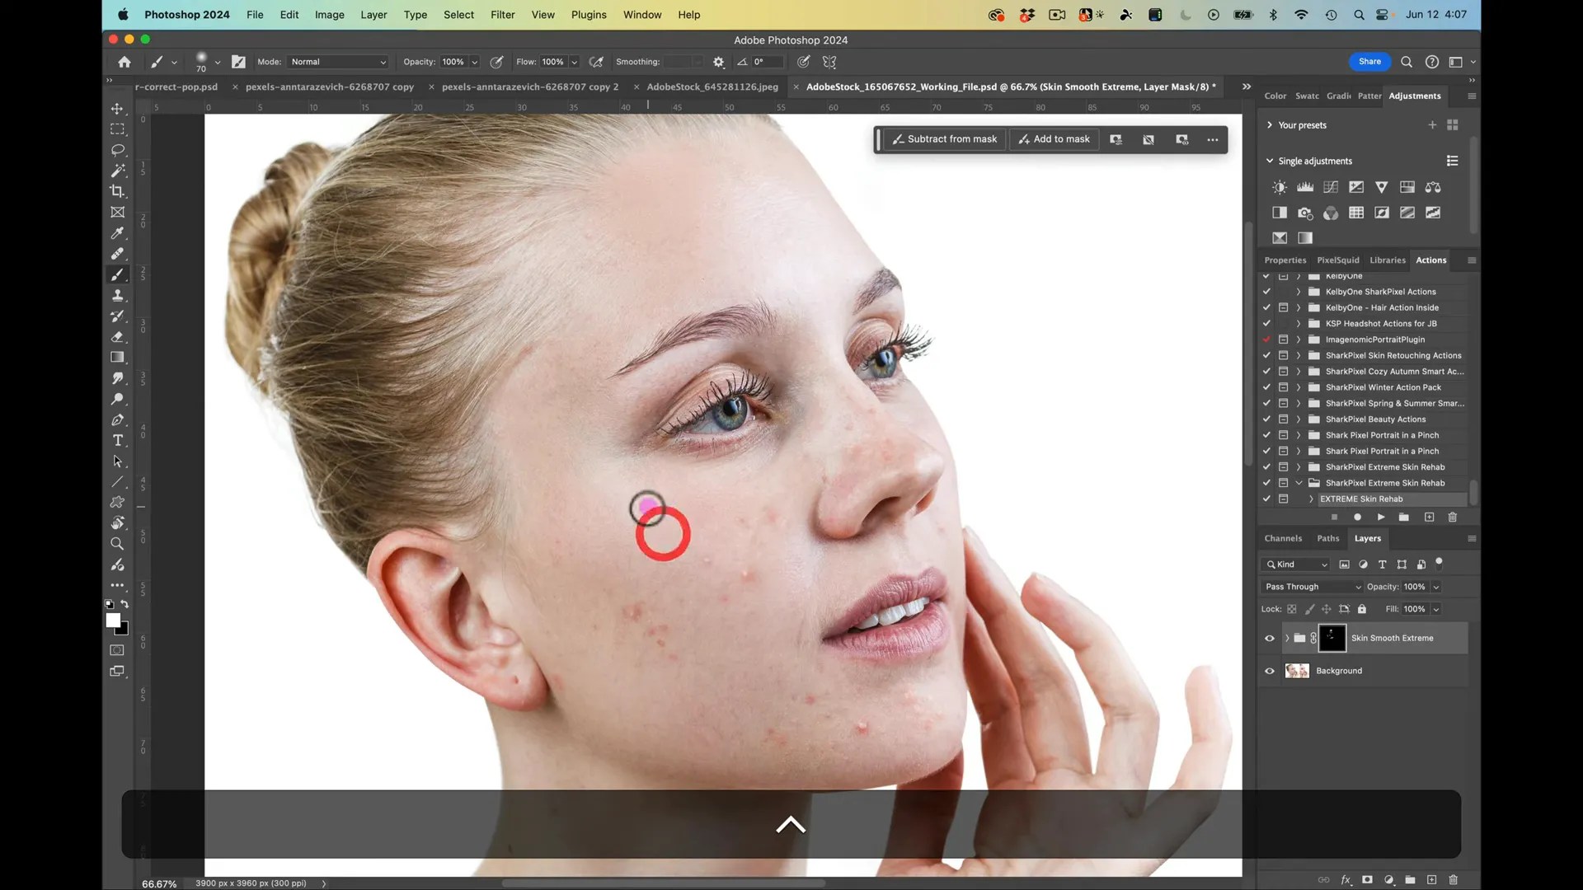
Task: Select the Eyedropper tool
Action: (x=117, y=233)
